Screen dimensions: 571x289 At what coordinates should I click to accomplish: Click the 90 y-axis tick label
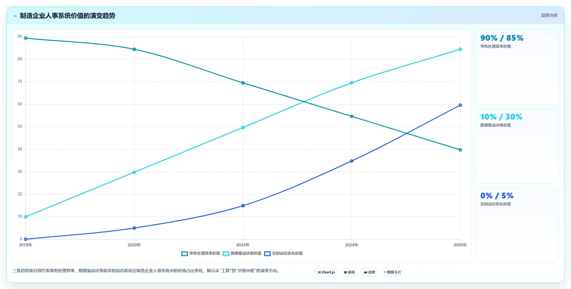pos(20,37)
